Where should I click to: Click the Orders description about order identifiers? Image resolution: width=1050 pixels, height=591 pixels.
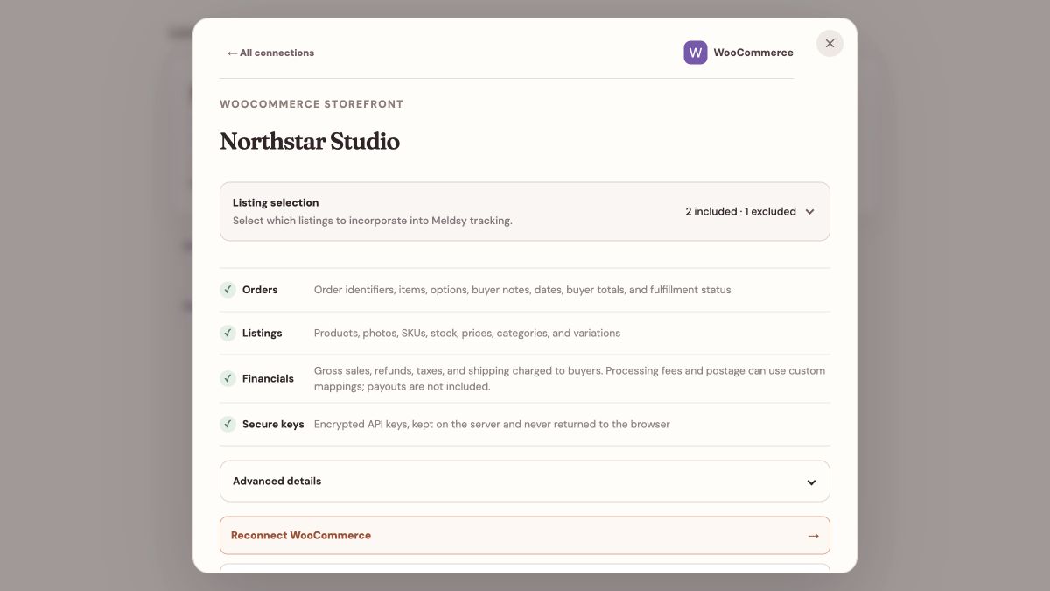(x=522, y=290)
